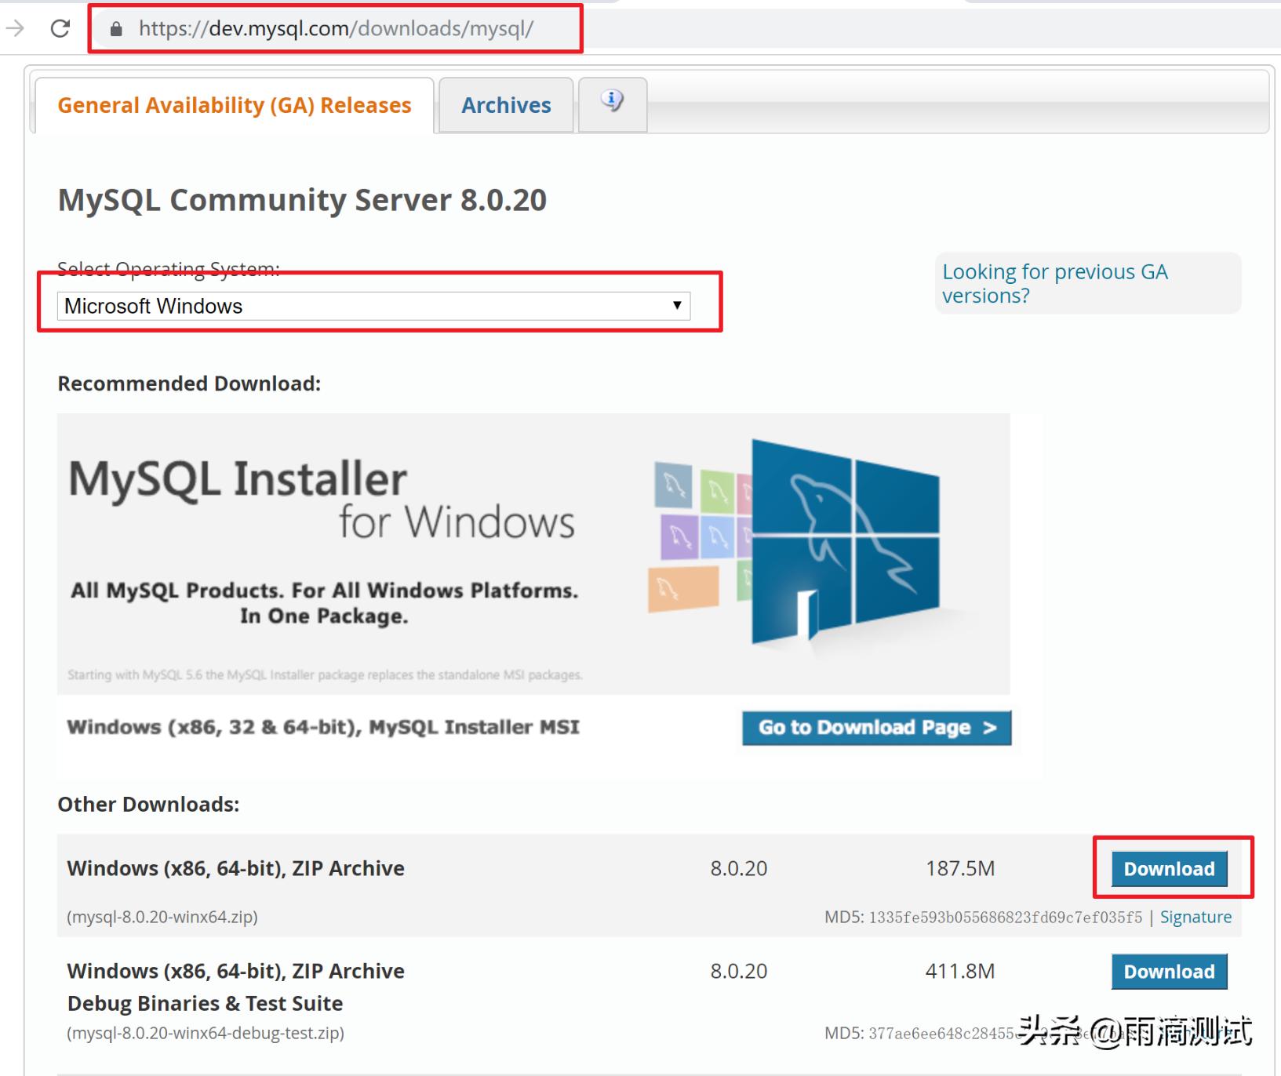Click the browser reload icon
This screenshot has width=1281, height=1076.
click(61, 28)
